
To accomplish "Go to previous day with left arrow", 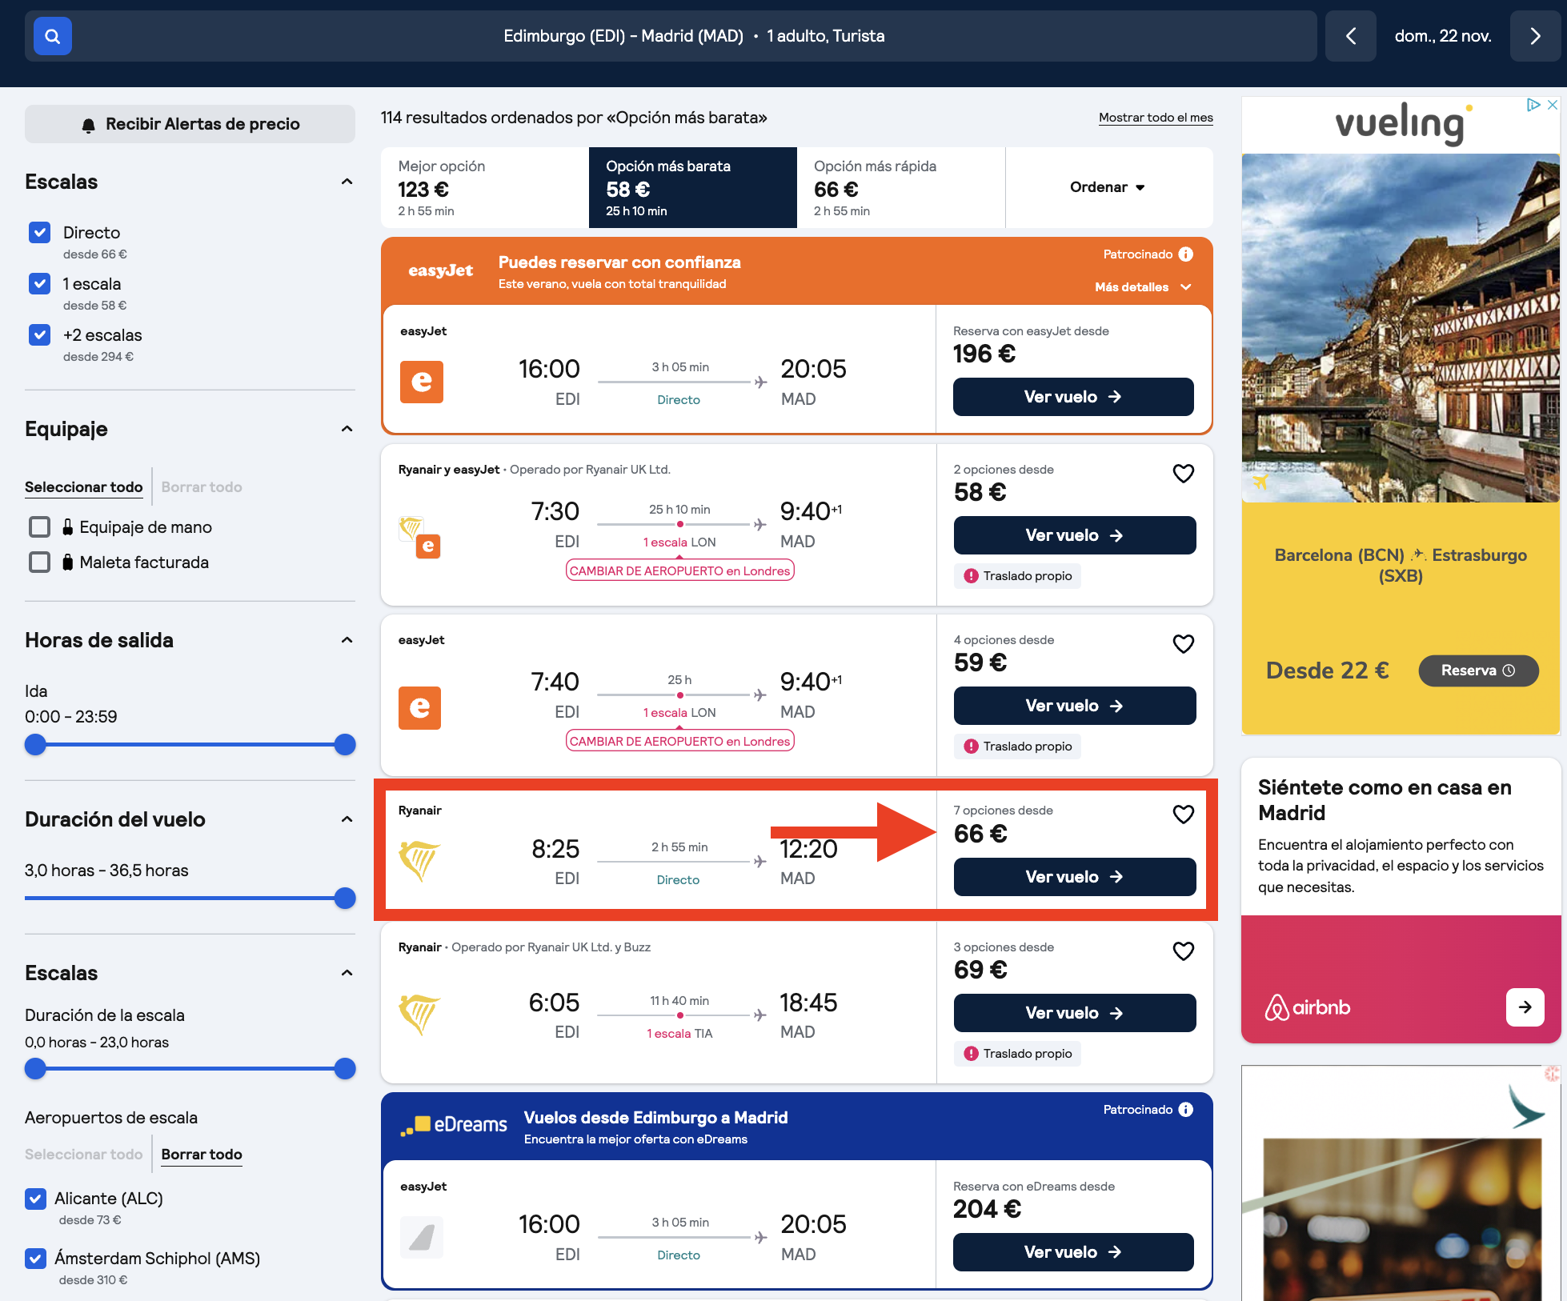I will point(1351,36).
